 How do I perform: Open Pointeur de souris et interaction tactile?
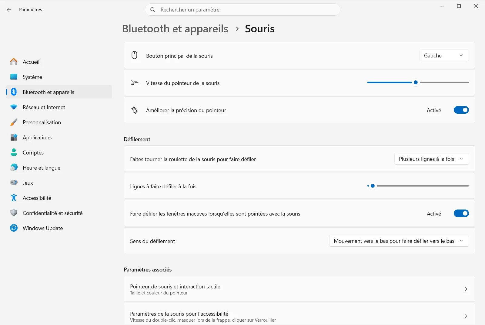[x=299, y=289]
